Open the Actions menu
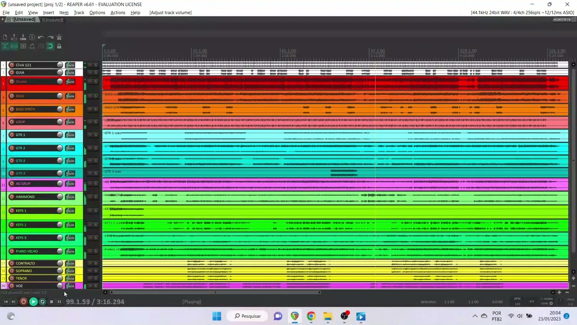577x325 pixels. click(x=118, y=13)
